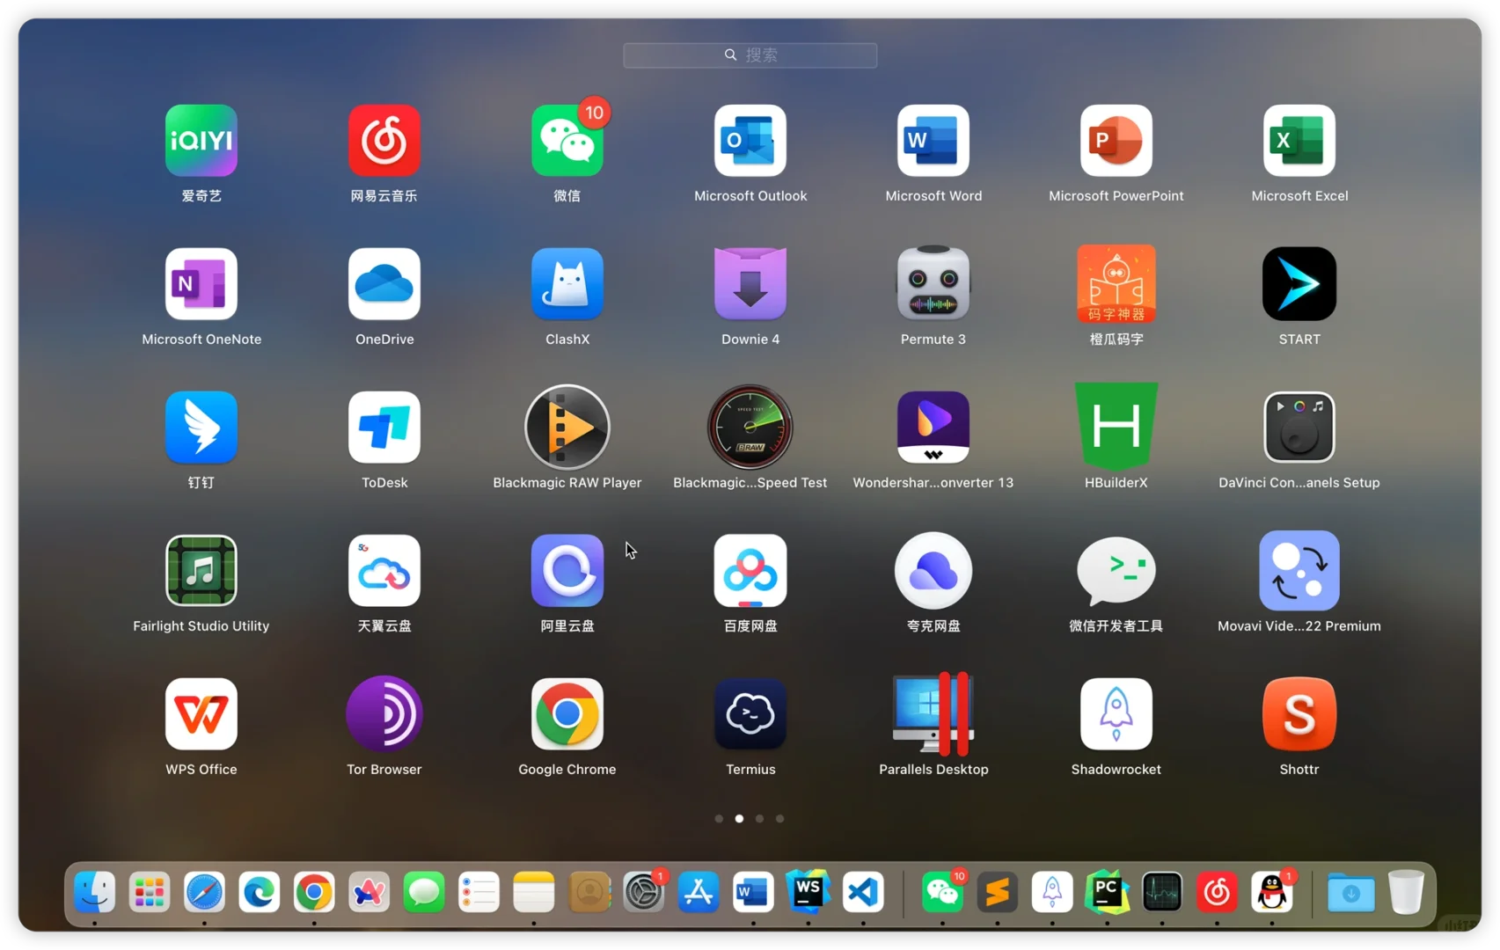Viewport: 1500px width, 950px height.
Task: Click the QQ penguin icon in the Dock
Action: (1272, 893)
